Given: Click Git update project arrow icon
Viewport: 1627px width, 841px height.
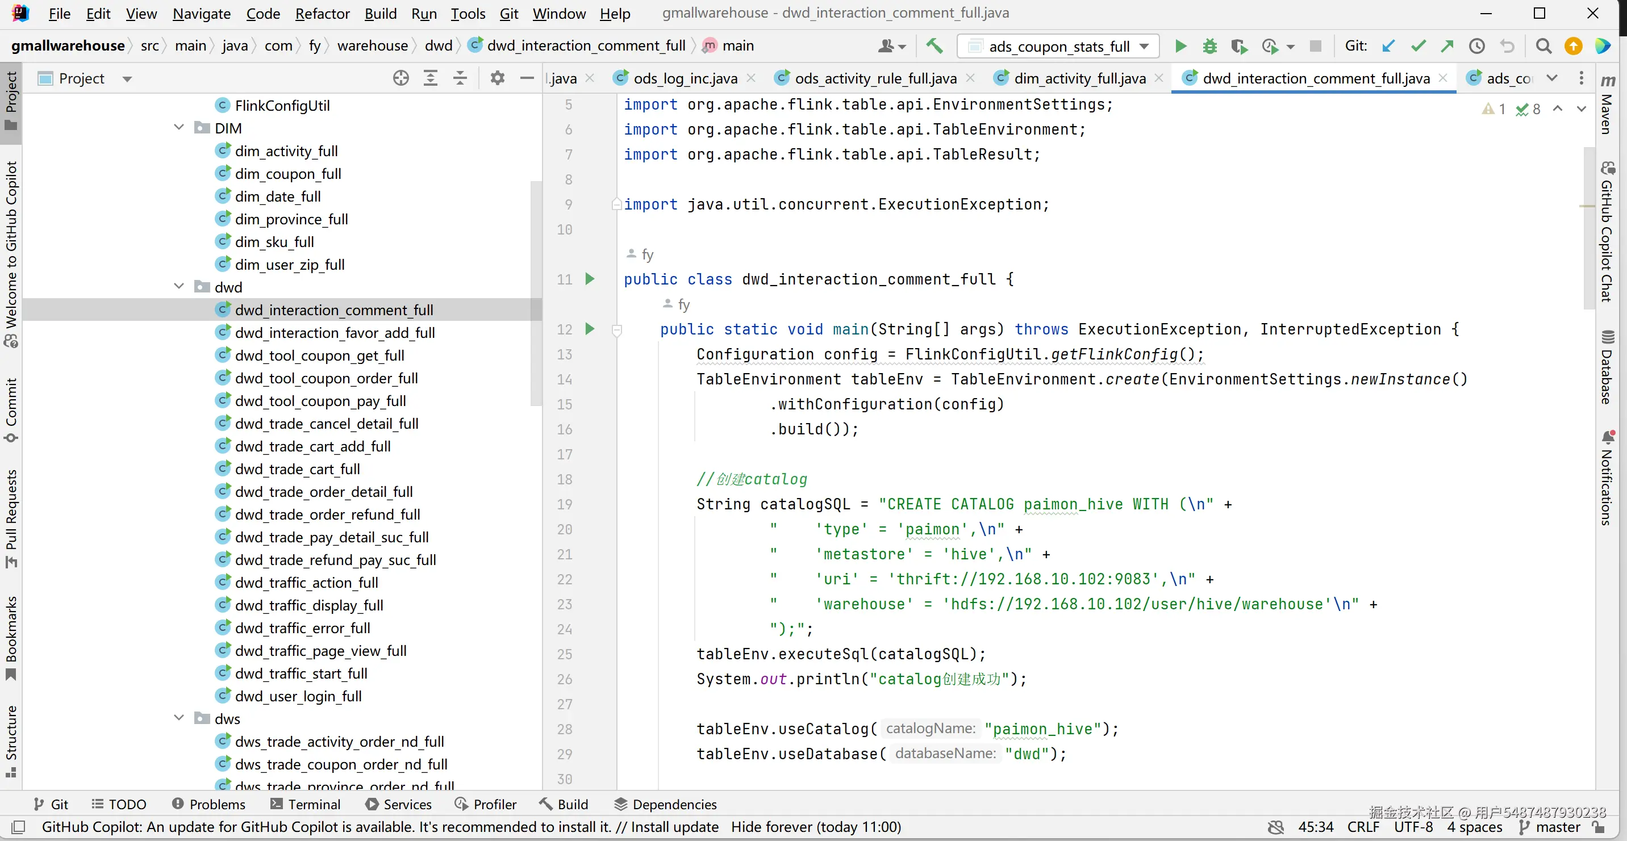Looking at the screenshot, I should pos(1388,46).
